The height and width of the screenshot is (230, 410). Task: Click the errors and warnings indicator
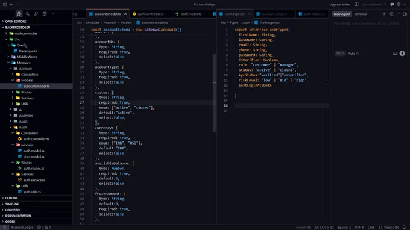(44, 228)
